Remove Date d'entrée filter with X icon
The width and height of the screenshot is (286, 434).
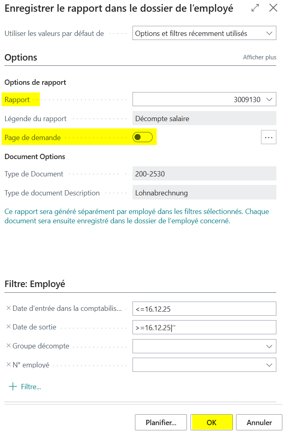(x=8, y=308)
